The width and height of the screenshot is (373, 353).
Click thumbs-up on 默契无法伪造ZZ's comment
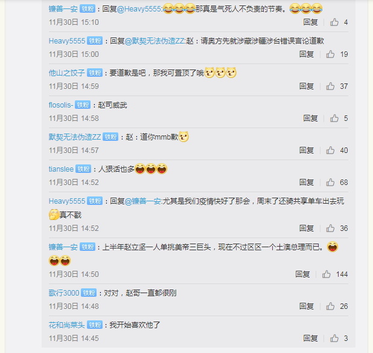pos(330,151)
